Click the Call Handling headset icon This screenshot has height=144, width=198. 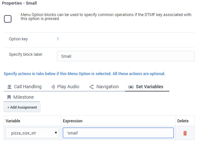tap(10, 87)
